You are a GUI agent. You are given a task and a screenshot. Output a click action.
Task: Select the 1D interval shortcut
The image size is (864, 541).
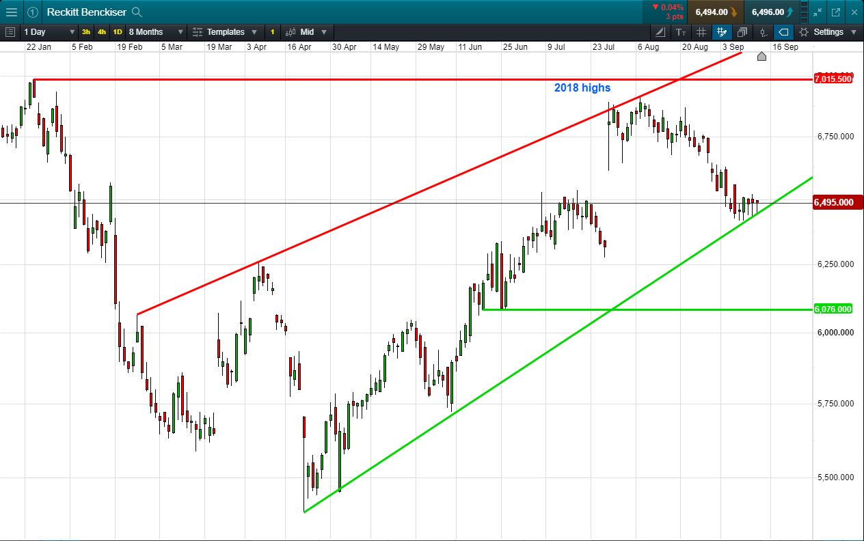[x=117, y=32]
